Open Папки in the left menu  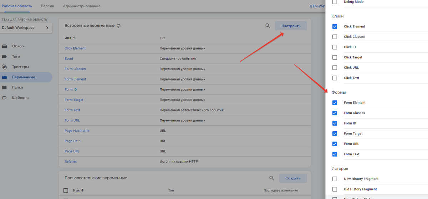point(17,88)
